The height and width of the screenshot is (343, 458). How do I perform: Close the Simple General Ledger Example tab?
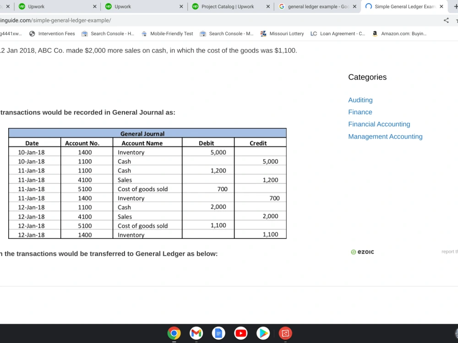tap(442, 6)
